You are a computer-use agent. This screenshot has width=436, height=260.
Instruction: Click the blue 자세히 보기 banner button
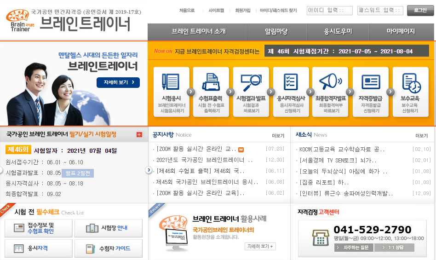click(118, 82)
